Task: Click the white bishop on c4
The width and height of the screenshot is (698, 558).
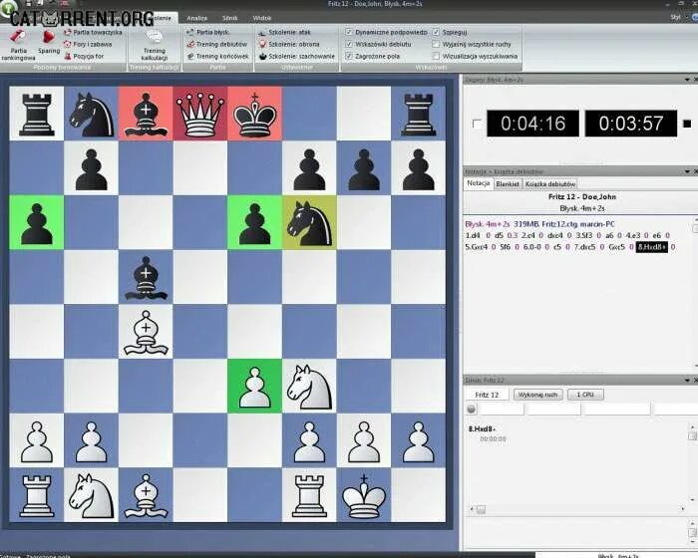Action: [x=146, y=332]
